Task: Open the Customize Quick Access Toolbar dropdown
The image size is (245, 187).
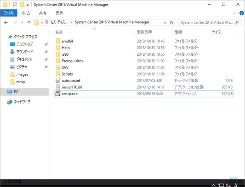Action: 28,5
